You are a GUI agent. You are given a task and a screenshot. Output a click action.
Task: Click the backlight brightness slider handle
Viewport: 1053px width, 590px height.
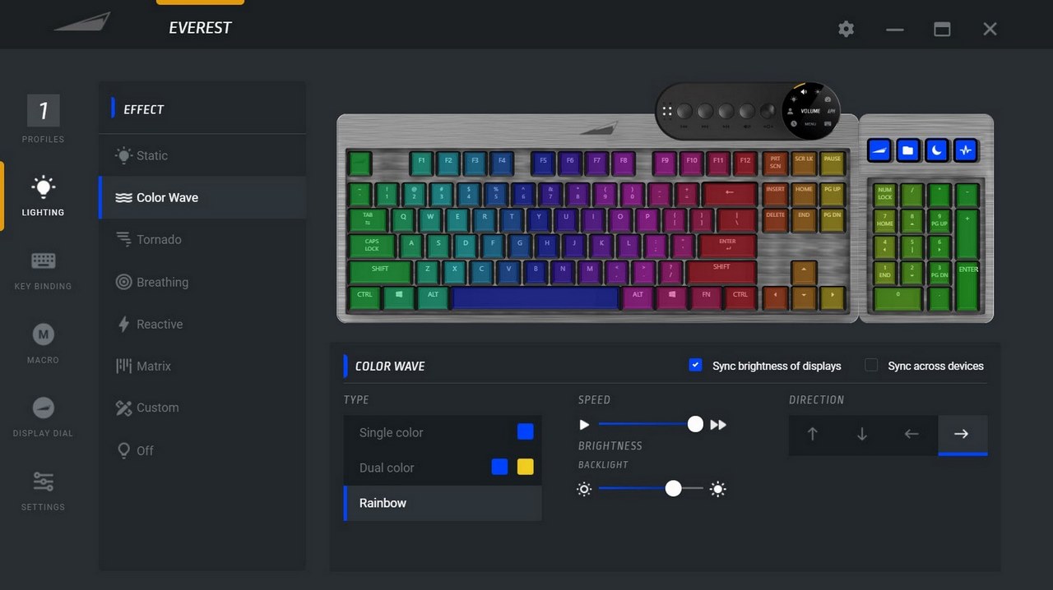point(674,489)
